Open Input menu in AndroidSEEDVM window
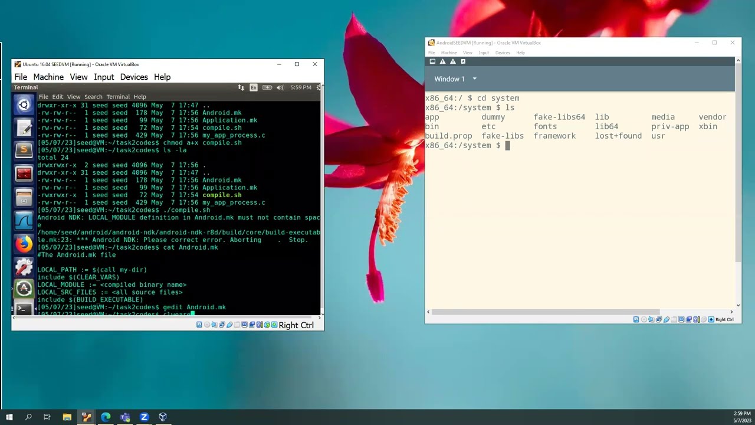Image resolution: width=755 pixels, height=425 pixels. 484,53
